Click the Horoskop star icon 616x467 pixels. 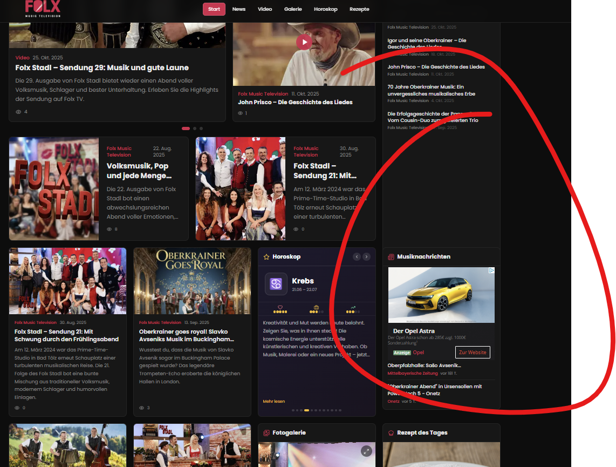(266, 256)
